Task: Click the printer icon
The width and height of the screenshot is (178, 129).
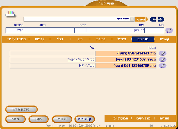Action: click(10, 14)
